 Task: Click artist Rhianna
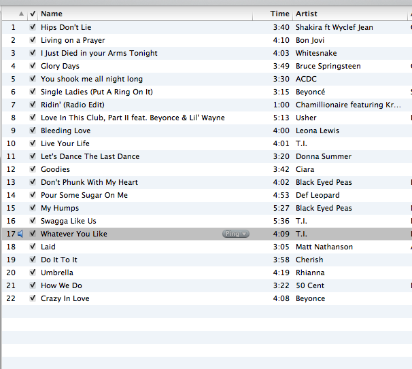pos(310,273)
